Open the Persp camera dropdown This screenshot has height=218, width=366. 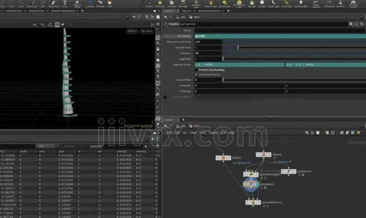pos(132,31)
